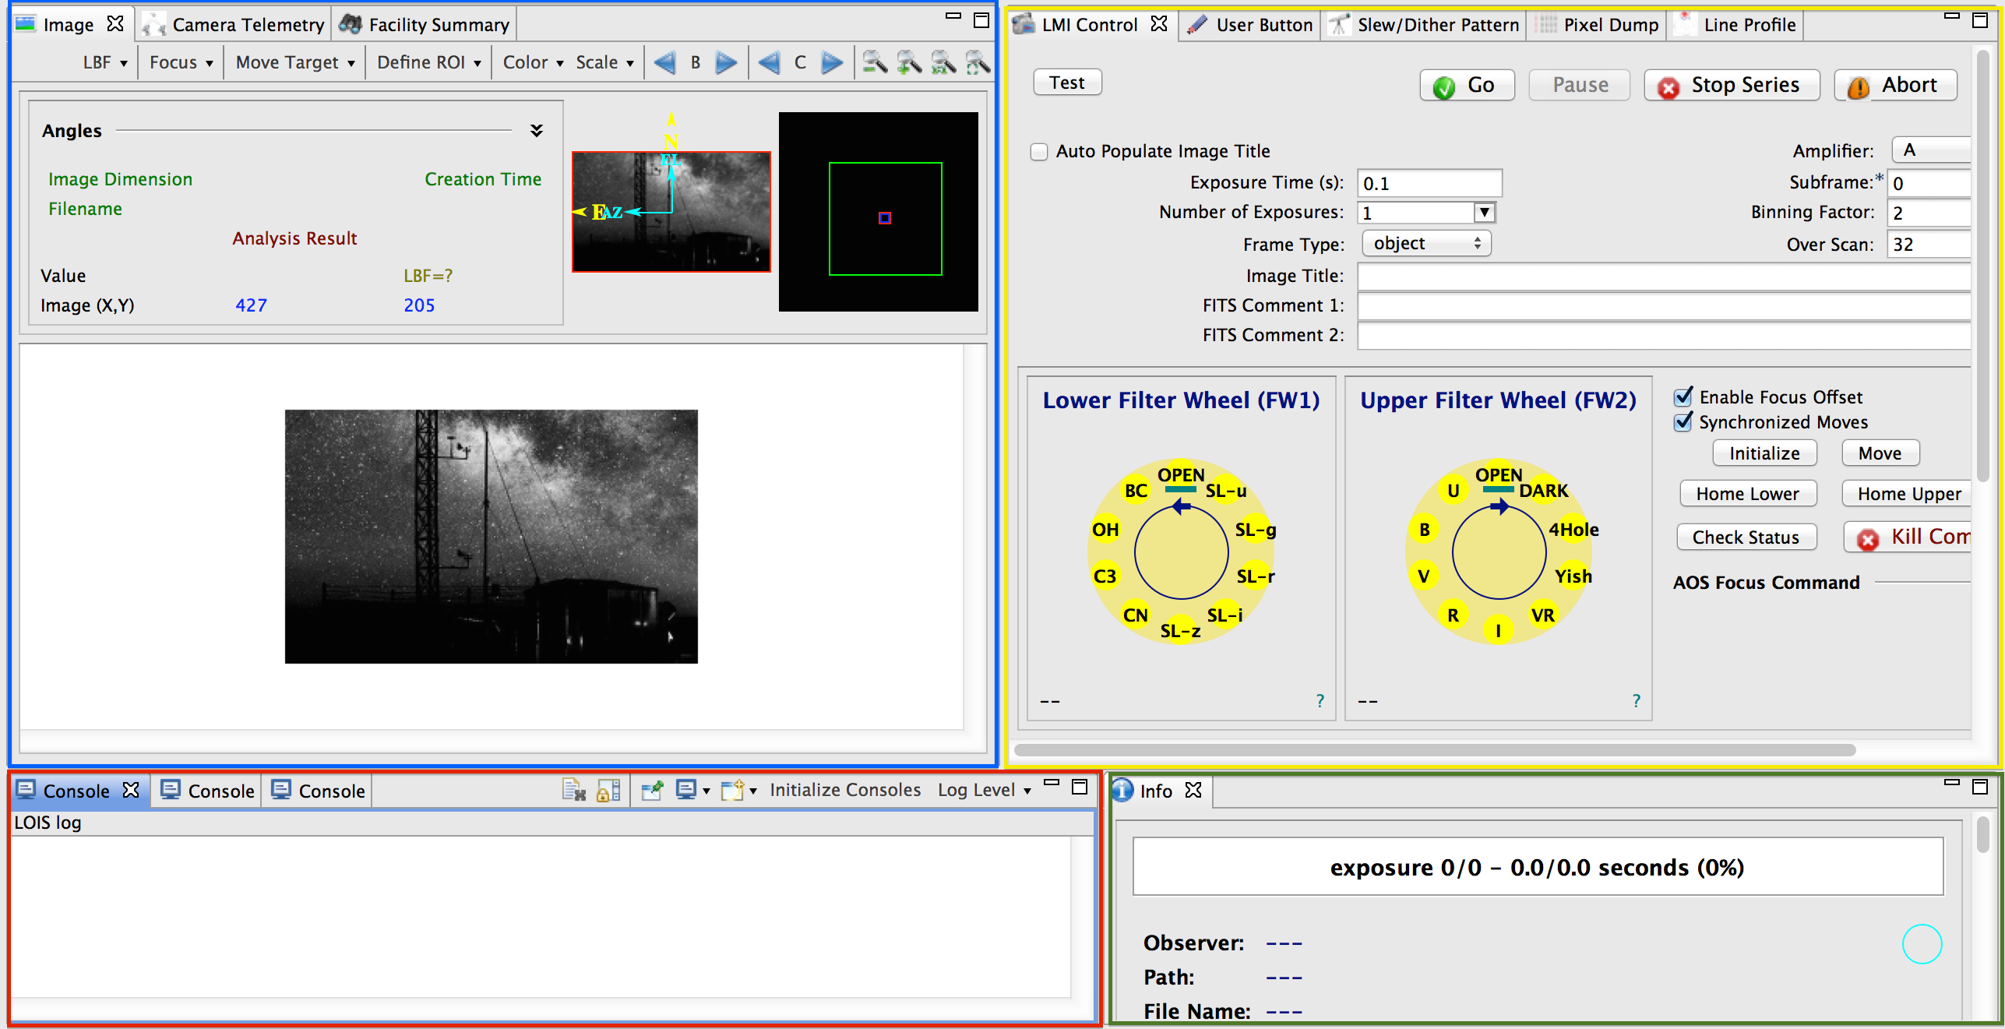Open the Define ROI dropdown
The width and height of the screenshot is (2005, 1029).
[x=429, y=62]
